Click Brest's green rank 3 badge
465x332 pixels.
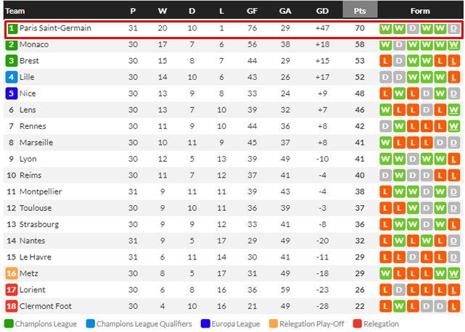coord(12,61)
